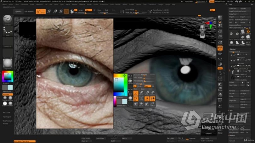Select the Cylinder tool thumbnail
This screenshot has height=143, width=255.
click(x=242, y=32)
